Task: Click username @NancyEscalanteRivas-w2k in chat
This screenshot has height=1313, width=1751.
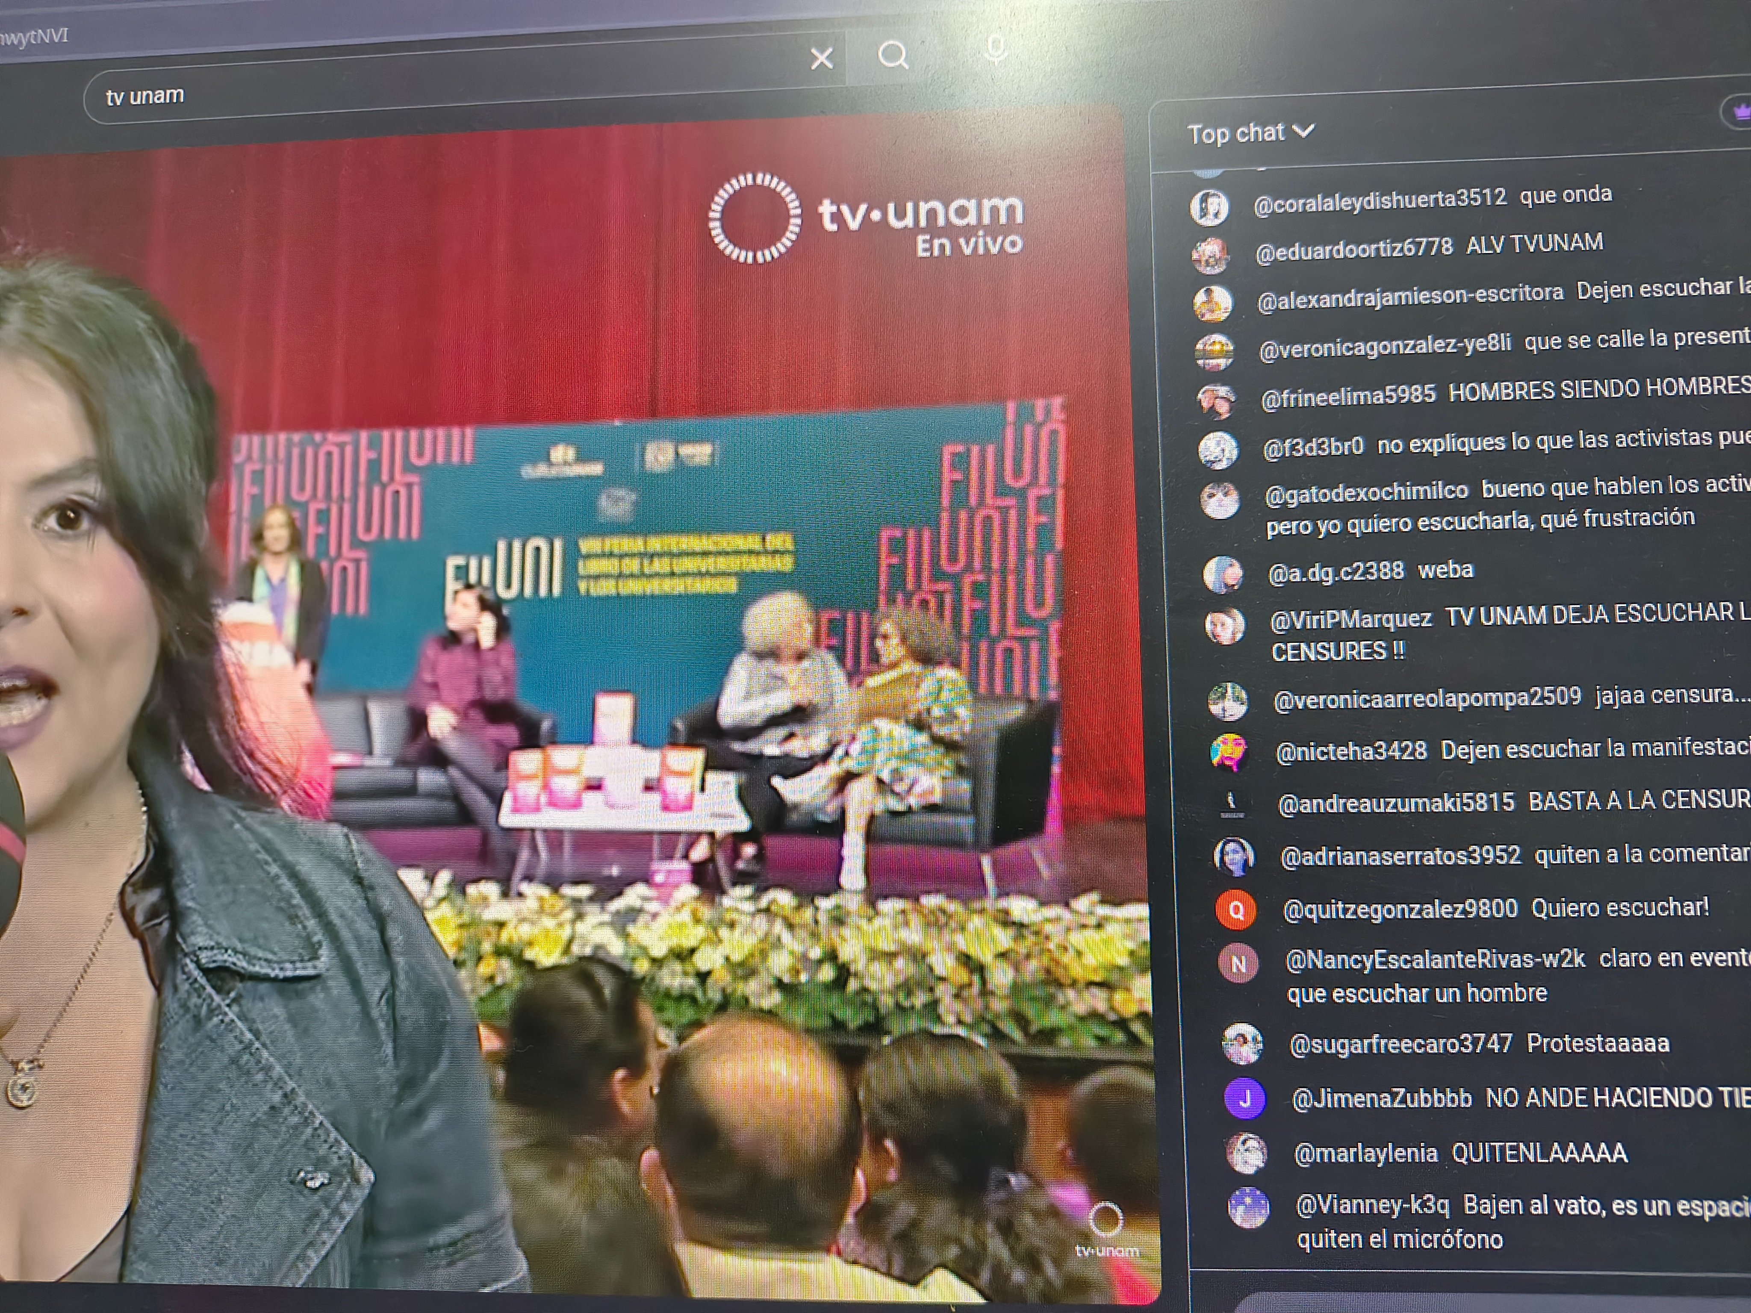Action: coord(1436,960)
